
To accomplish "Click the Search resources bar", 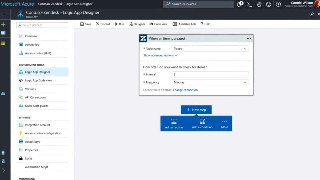I will click(198, 4).
